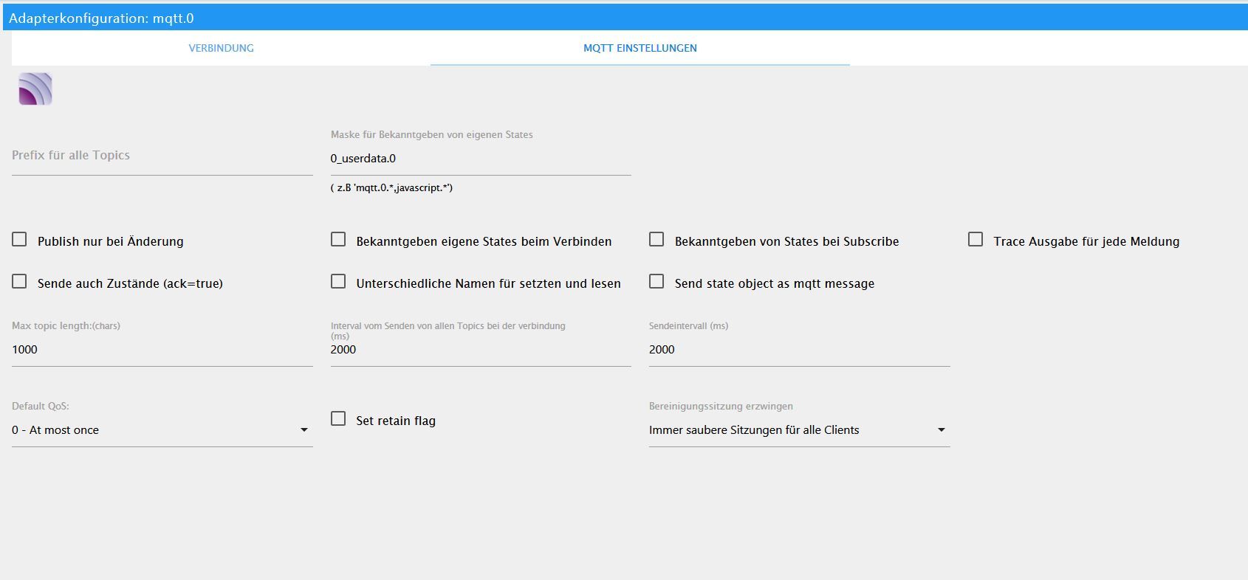Select the MQTT EINSTELLUNGEN tab
The image size is (1248, 580).
point(640,48)
